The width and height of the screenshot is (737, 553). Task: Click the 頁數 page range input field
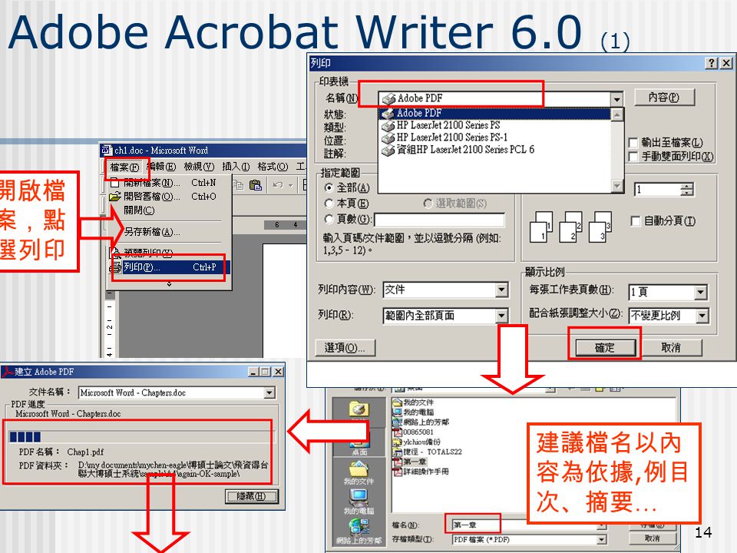(x=439, y=220)
